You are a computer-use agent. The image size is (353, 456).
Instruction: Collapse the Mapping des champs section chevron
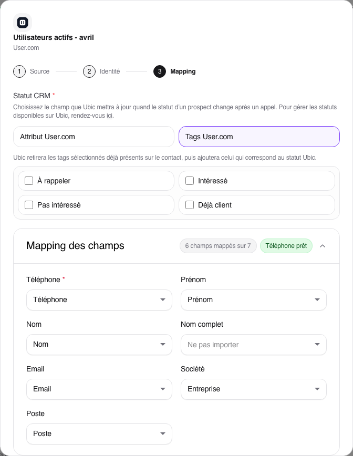[x=323, y=246]
